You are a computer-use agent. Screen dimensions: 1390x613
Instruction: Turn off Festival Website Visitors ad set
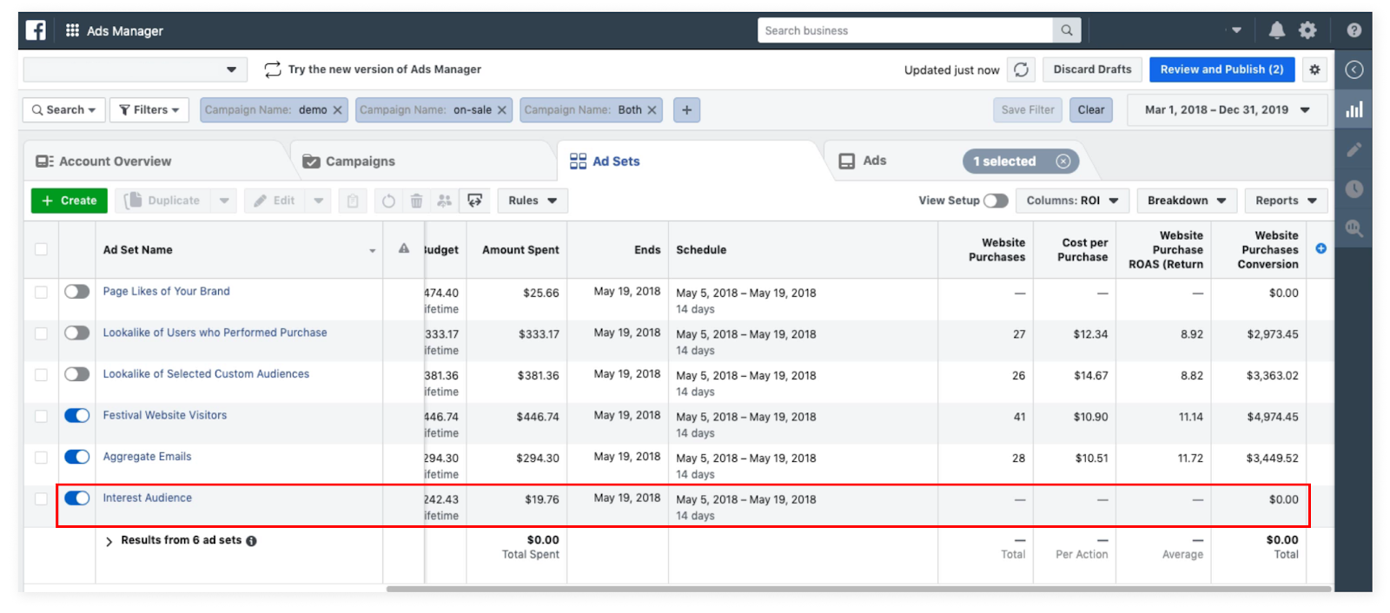(x=77, y=415)
